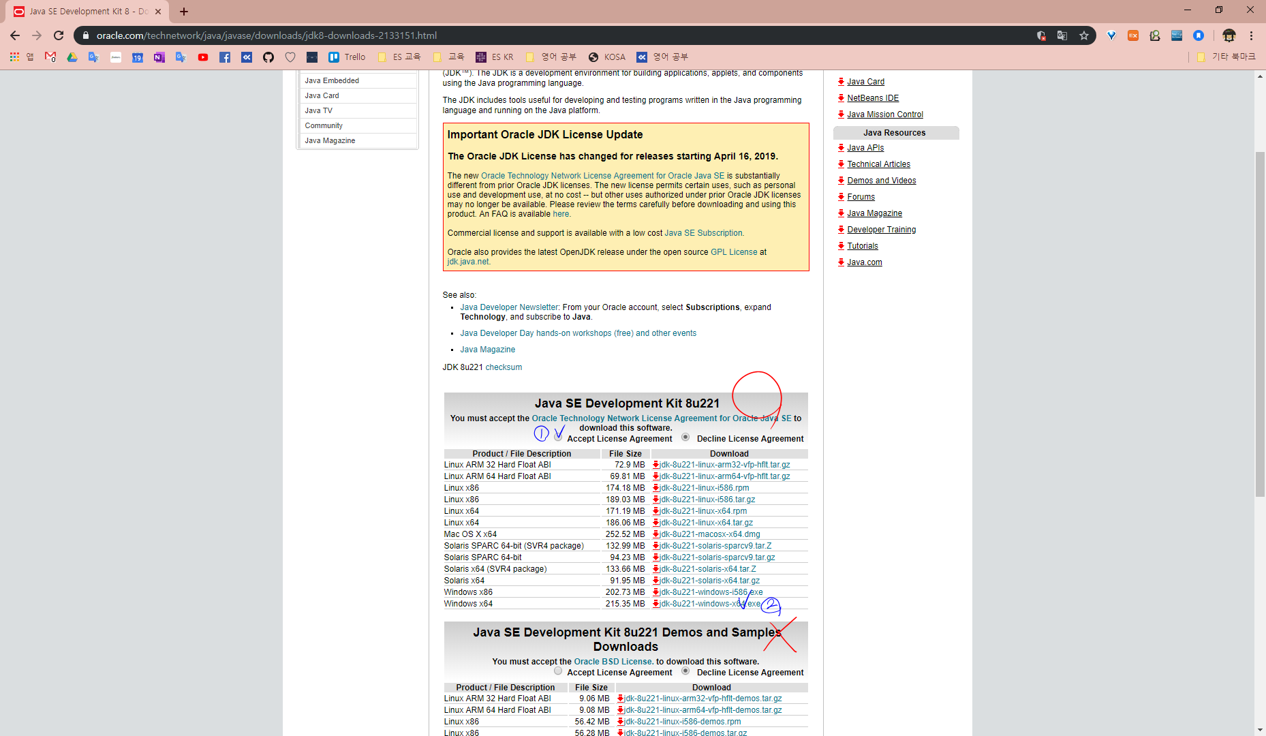Select Accept License Agreement for Demos and Samples
Screen dimensions: 1266x736
(558, 671)
